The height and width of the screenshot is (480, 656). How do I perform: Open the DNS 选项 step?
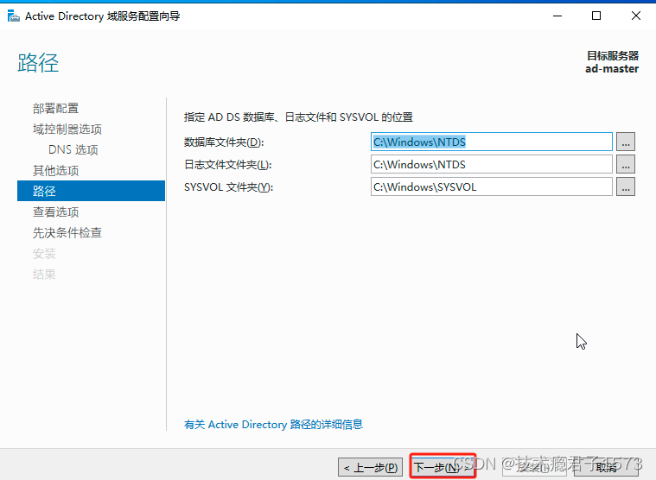(x=73, y=150)
